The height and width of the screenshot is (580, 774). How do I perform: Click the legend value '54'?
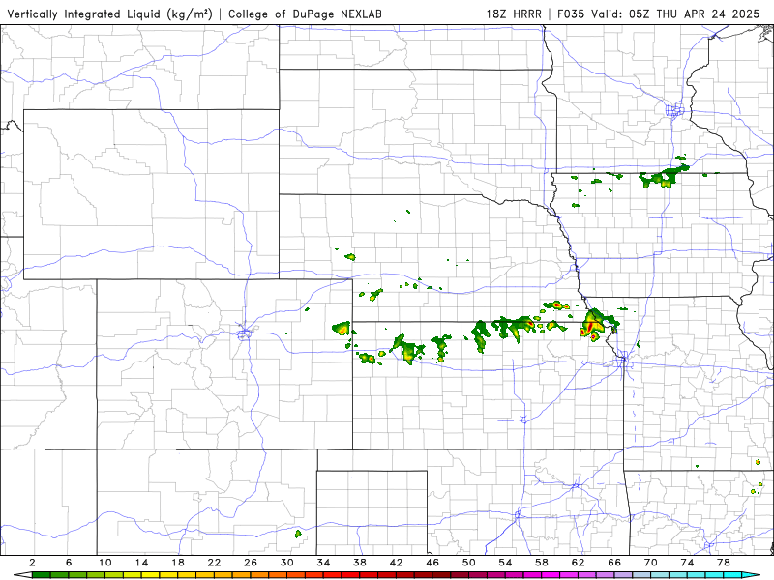505,563
